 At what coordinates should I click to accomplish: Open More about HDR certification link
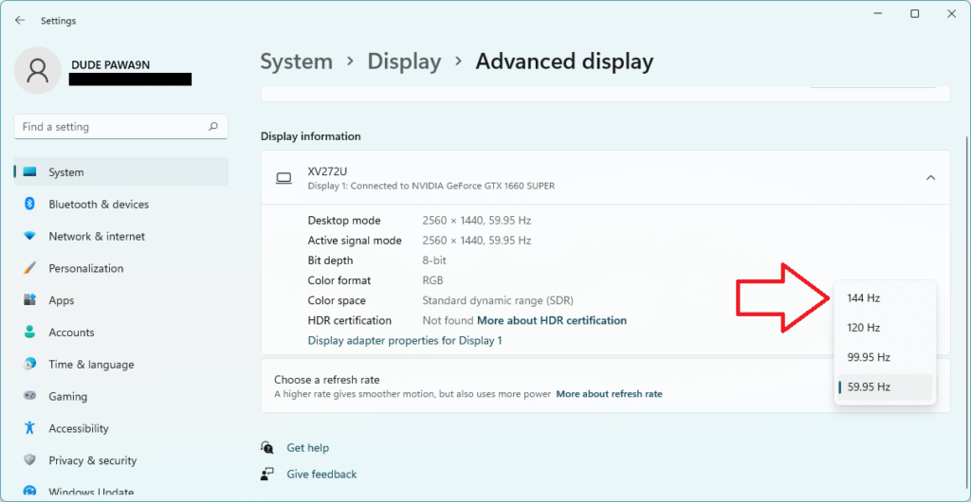click(552, 320)
